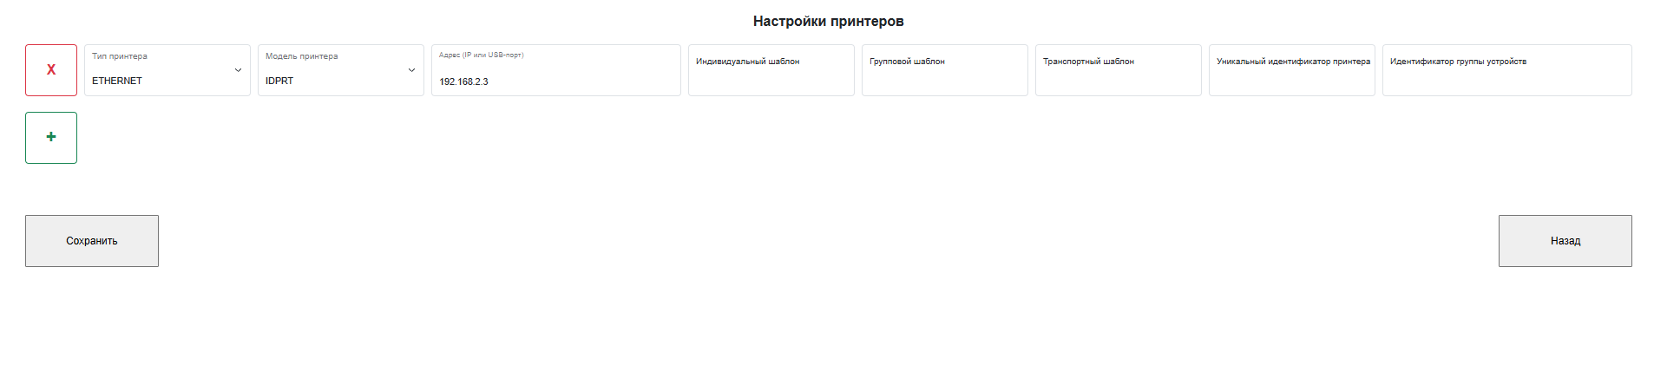Expand the Тип принтера dropdown chevron

pyautogui.click(x=238, y=70)
